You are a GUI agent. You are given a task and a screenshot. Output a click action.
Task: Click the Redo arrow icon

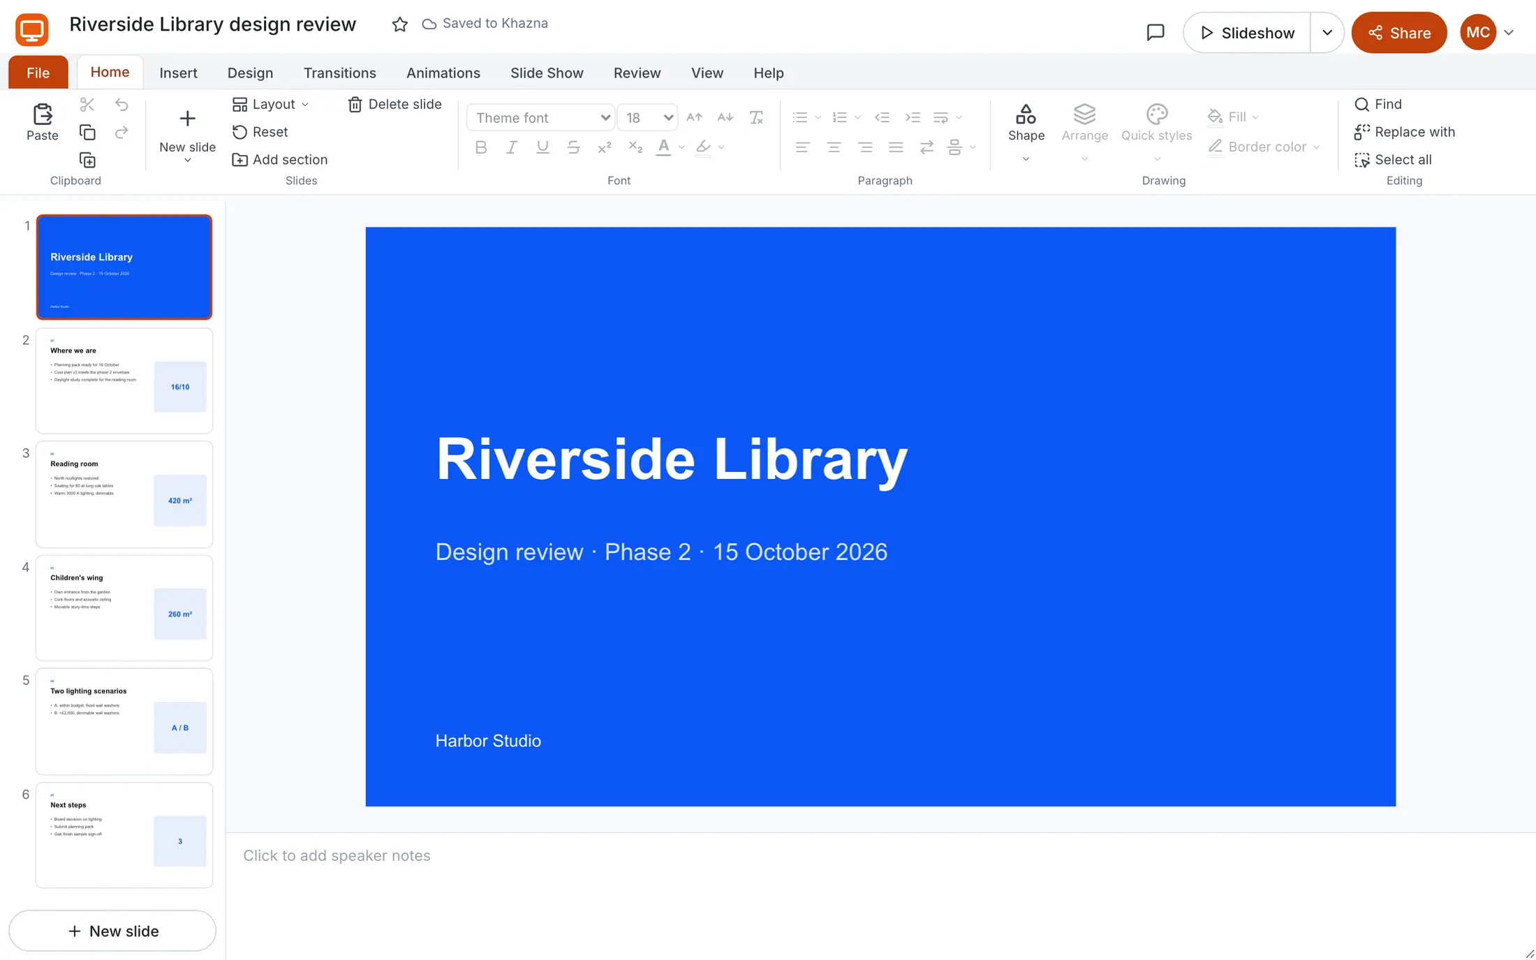(121, 133)
